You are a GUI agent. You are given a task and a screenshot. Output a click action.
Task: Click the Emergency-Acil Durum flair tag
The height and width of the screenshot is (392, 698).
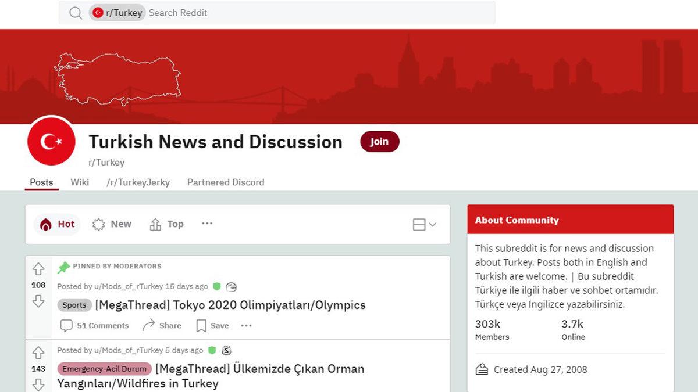tap(105, 369)
